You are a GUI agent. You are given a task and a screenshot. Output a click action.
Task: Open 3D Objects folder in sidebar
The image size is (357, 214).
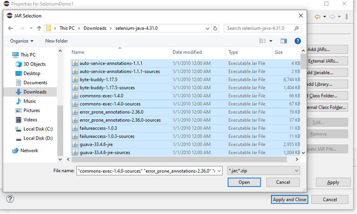34,64
